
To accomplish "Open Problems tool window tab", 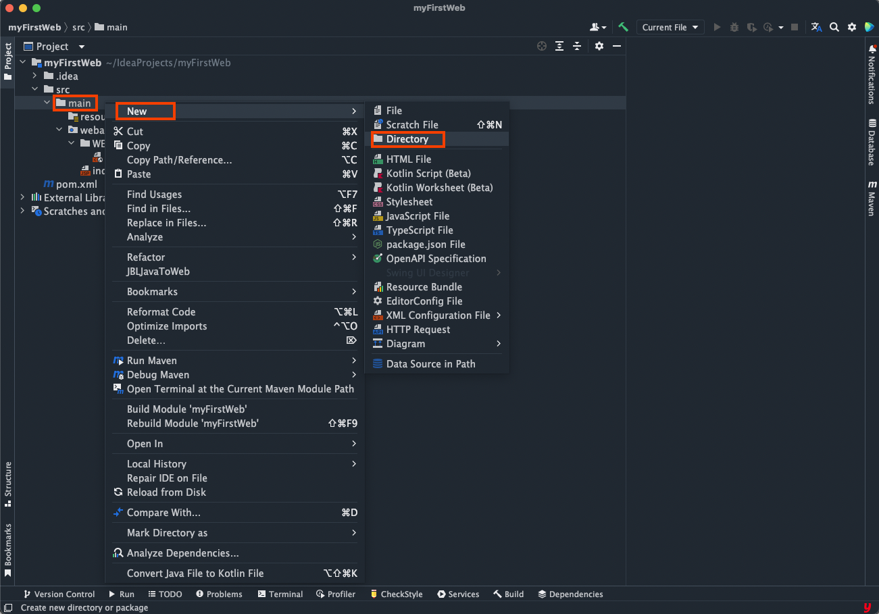I will [220, 594].
